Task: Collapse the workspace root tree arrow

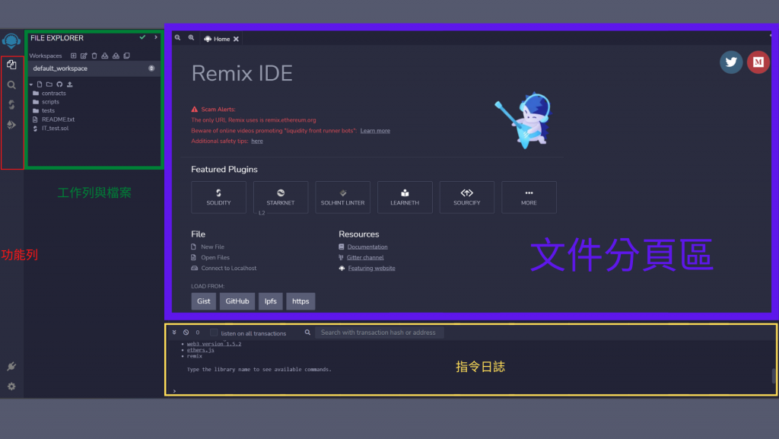Action: (x=31, y=84)
